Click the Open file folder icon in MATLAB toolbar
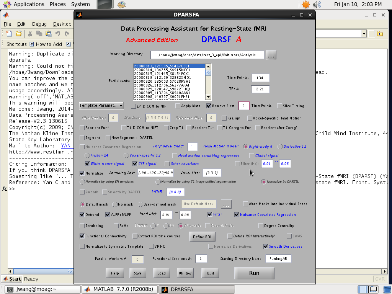Screen dimensions: 392x294 tap(18, 34)
